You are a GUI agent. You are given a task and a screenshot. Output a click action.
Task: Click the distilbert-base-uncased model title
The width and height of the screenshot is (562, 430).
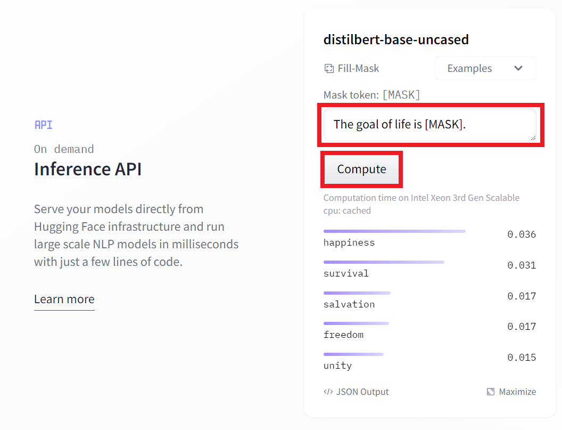[396, 39]
